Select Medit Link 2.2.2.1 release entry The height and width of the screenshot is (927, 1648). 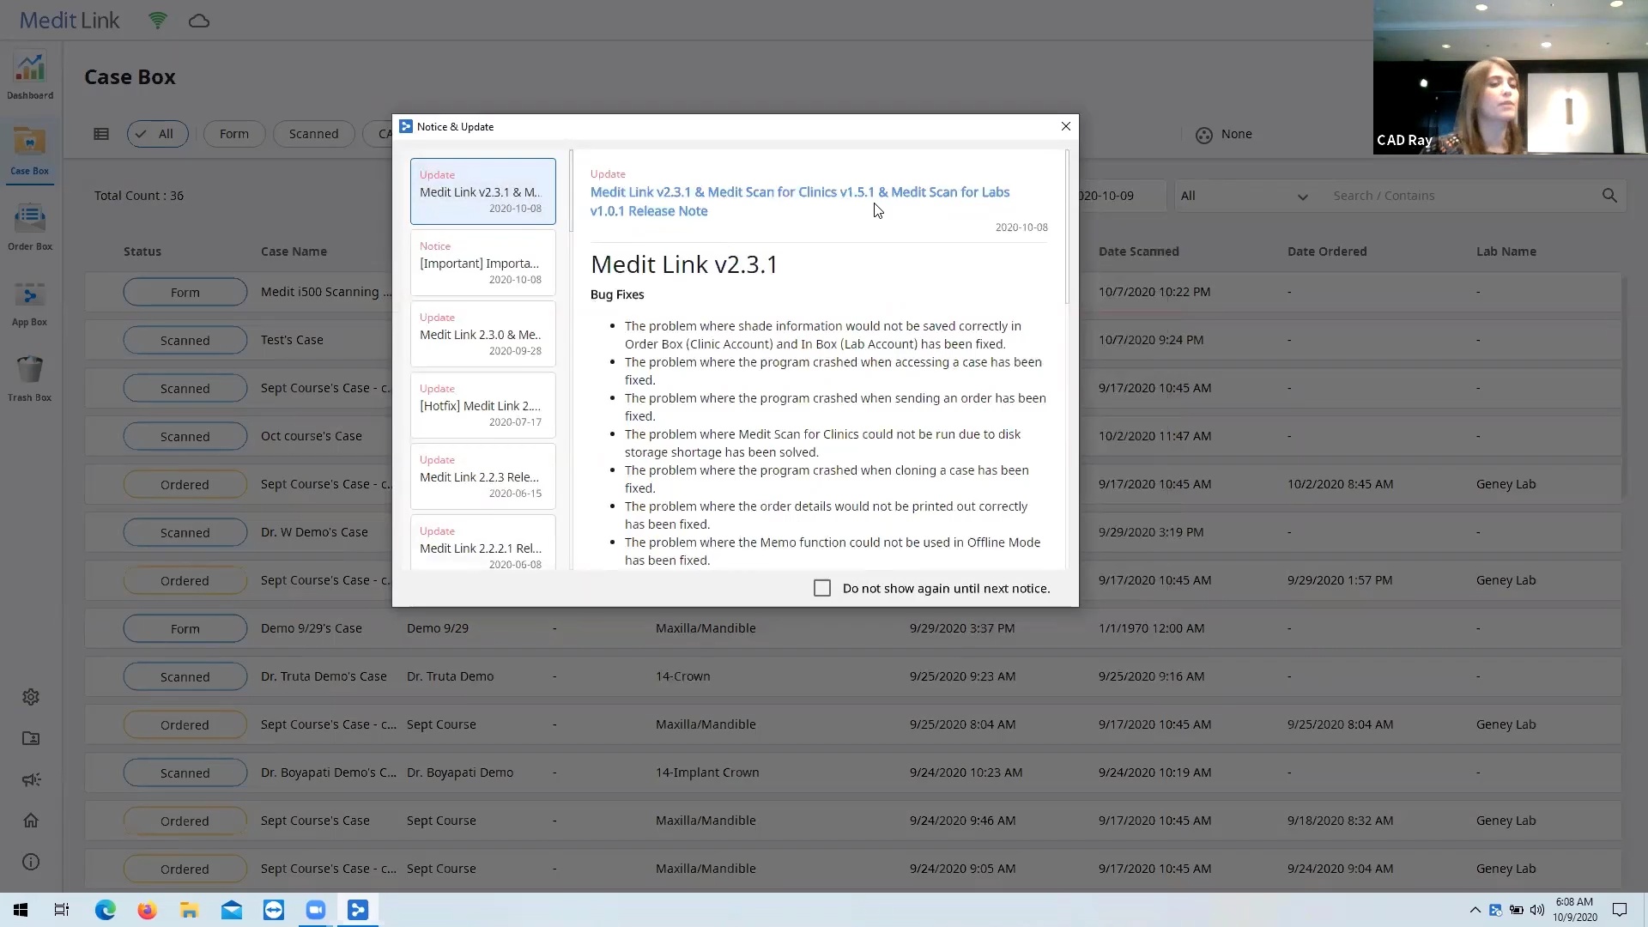(x=482, y=543)
